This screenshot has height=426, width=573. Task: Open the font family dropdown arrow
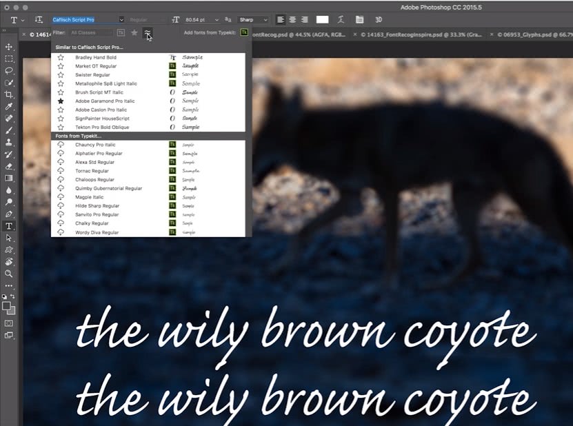click(x=121, y=20)
